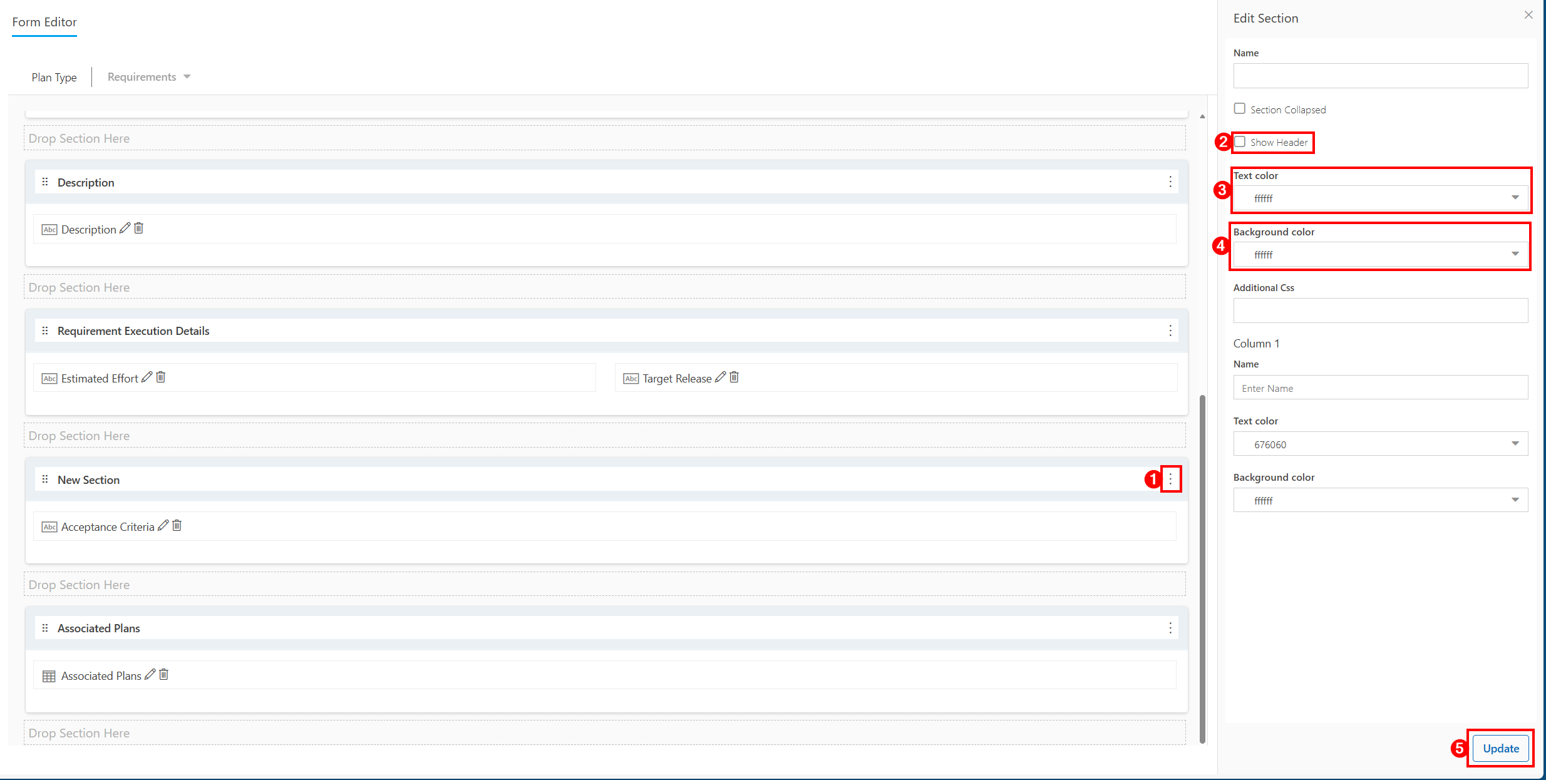Image resolution: width=1546 pixels, height=780 pixels.
Task: Select the Plan Type label
Action: [54, 78]
